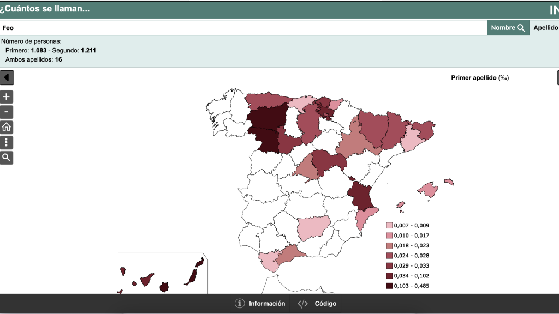Select the 0,007 - 0,009 legend swatch
The height and width of the screenshot is (314, 559).
389,226
